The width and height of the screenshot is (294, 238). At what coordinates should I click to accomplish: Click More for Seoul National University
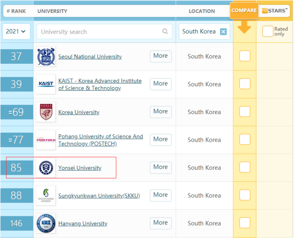[160, 56]
